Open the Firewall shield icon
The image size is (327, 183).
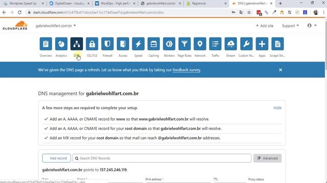tap(107, 44)
